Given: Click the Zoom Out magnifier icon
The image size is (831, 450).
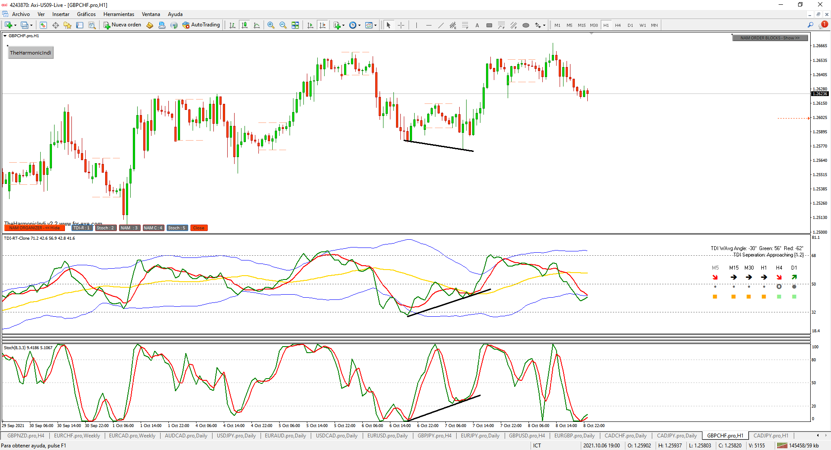Looking at the screenshot, I should tap(283, 25).
